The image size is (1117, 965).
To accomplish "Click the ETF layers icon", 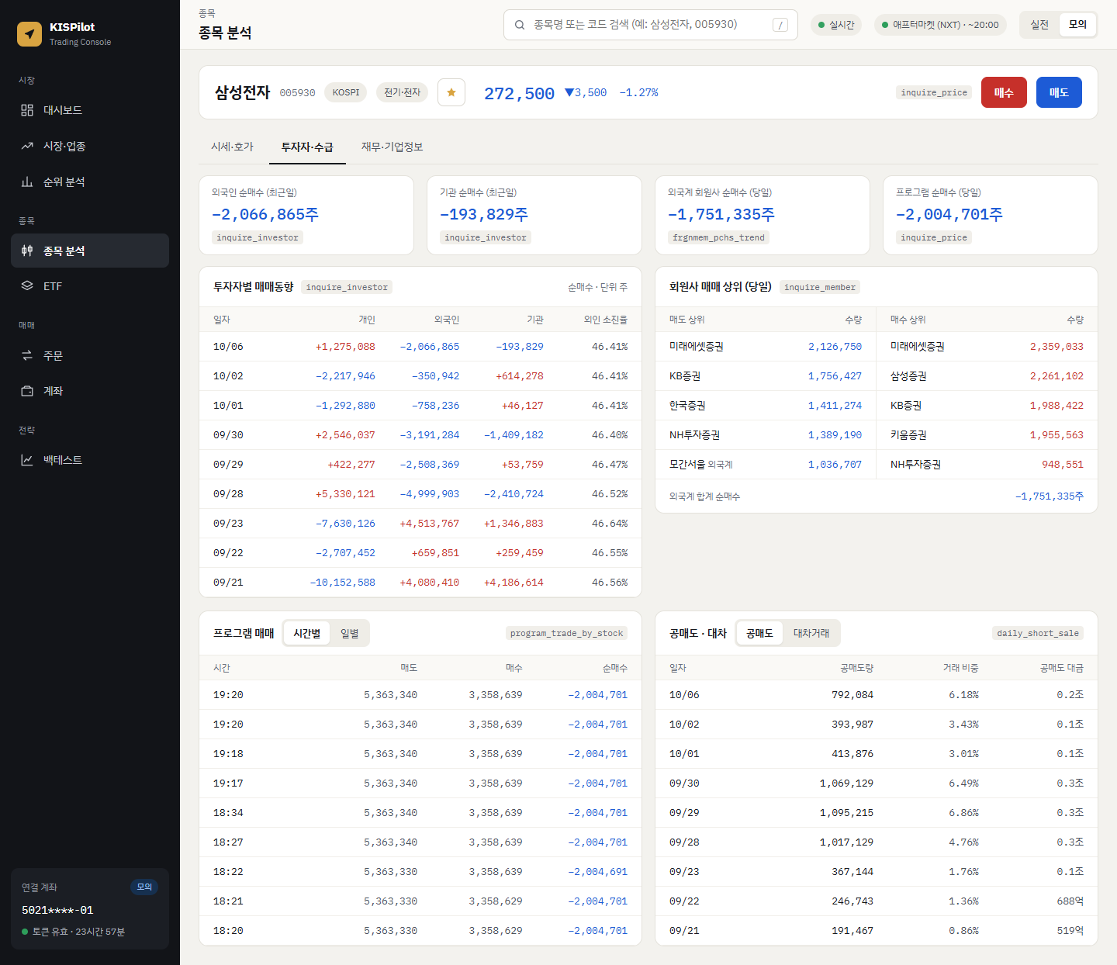I will coord(27,285).
